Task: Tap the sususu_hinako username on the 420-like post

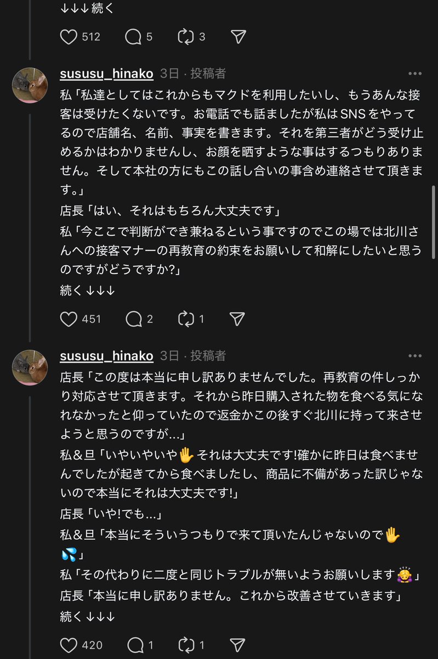Action: 106,356
